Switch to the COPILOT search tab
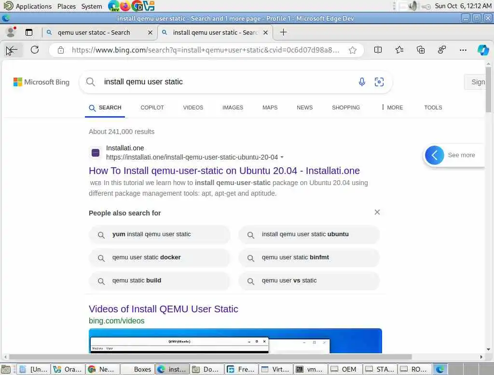This screenshot has height=375, width=494. 152,107
